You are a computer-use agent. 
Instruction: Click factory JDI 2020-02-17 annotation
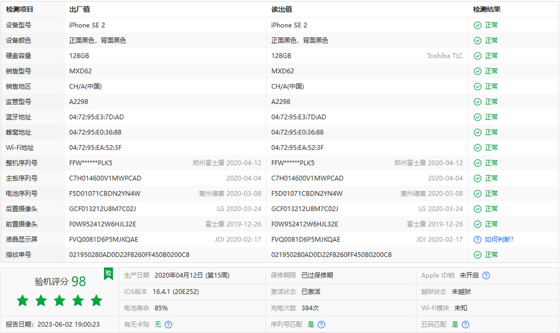click(238, 240)
